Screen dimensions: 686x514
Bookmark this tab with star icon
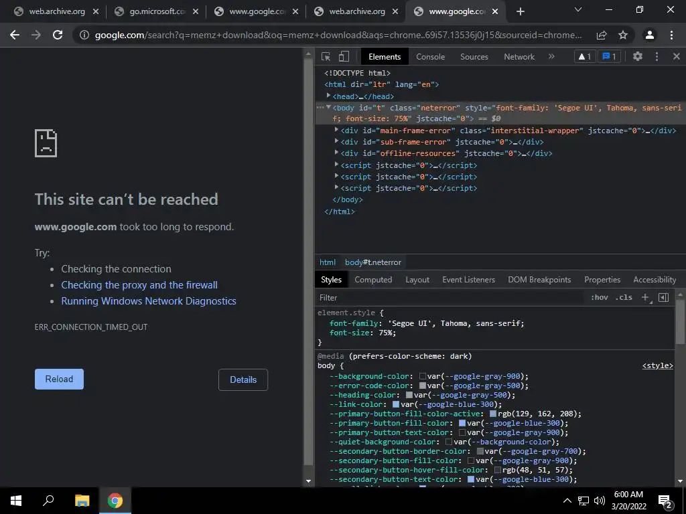tap(623, 35)
